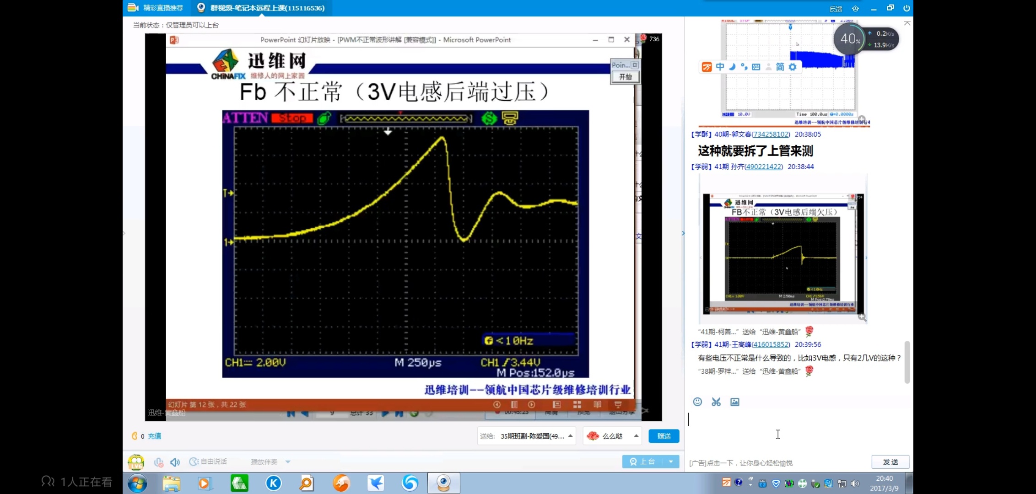Select the 精彩直播推荐 tab
Viewport: 1036px width, 494px height.
[x=156, y=8]
